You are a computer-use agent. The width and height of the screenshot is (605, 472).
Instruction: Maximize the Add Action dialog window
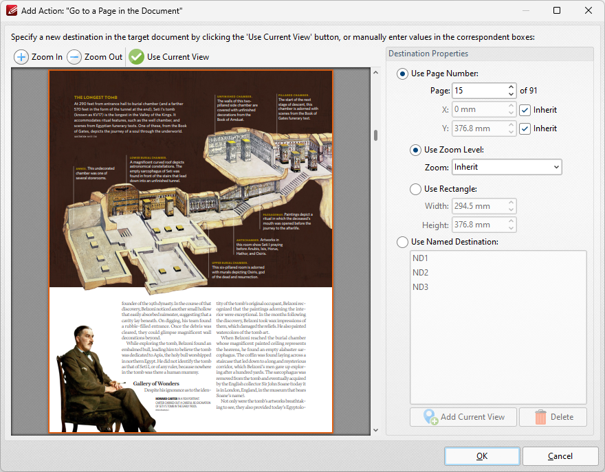(557, 10)
